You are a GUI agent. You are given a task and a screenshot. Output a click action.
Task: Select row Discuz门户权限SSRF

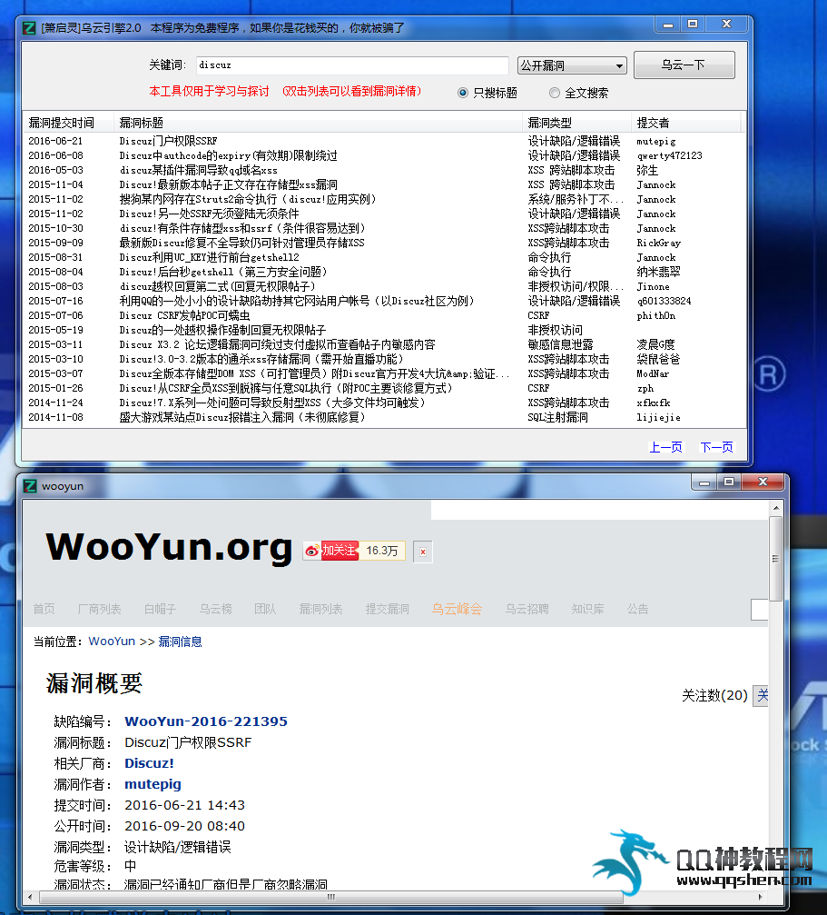tap(384, 141)
